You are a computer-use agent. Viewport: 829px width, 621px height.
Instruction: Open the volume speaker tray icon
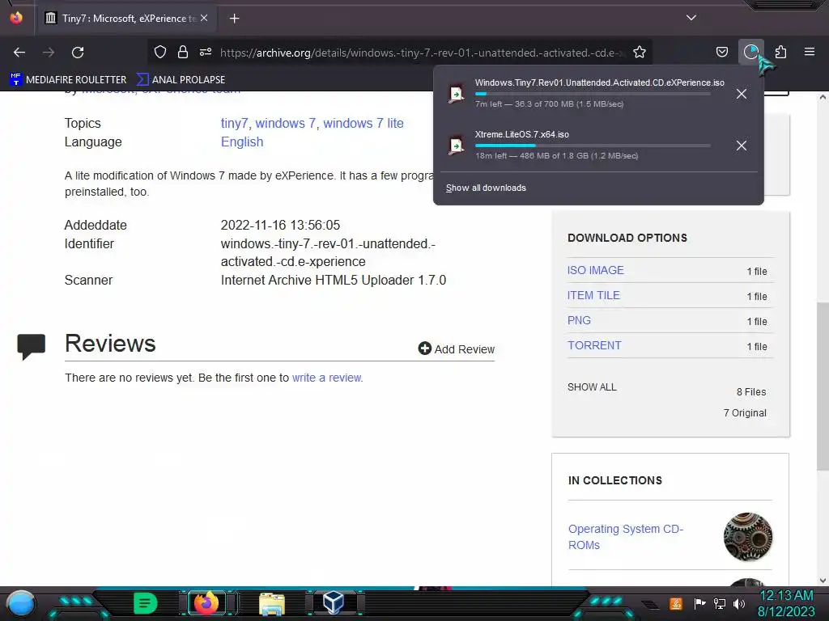739,603
